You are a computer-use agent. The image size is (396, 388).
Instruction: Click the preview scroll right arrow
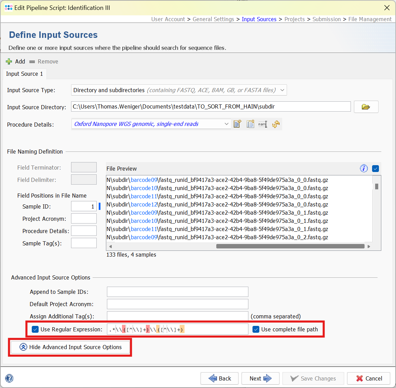coord(369,246)
